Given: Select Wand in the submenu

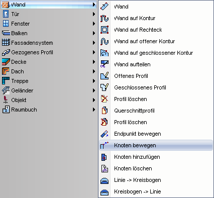Looking at the screenshot, I should pyautogui.click(x=156, y=7).
